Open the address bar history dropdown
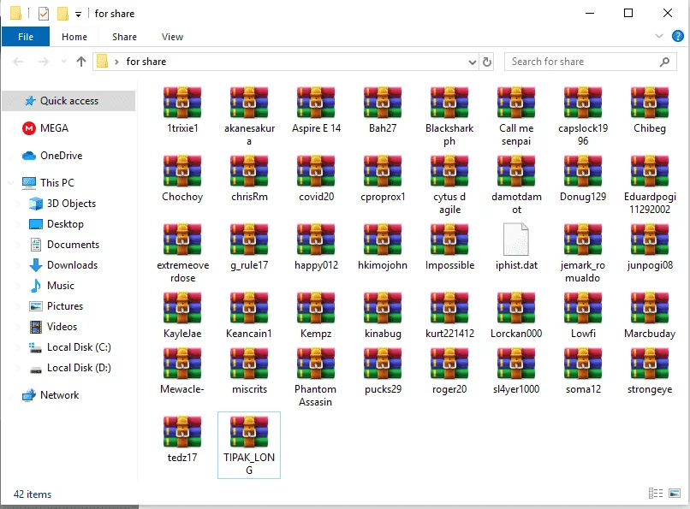The width and height of the screenshot is (690, 509). pos(473,62)
